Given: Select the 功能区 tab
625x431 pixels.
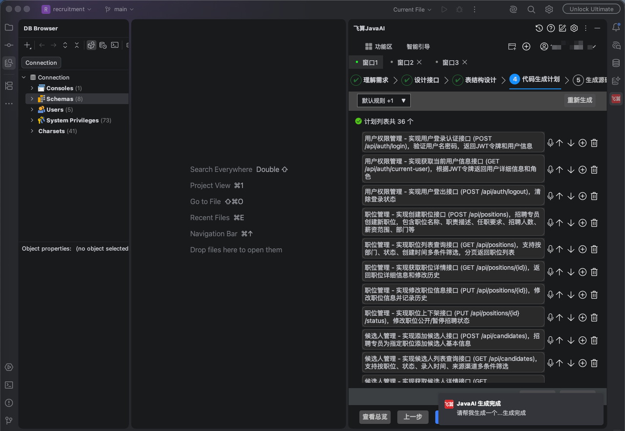Looking at the screenshot, I should pyautogui.click(x=378, y=46).
